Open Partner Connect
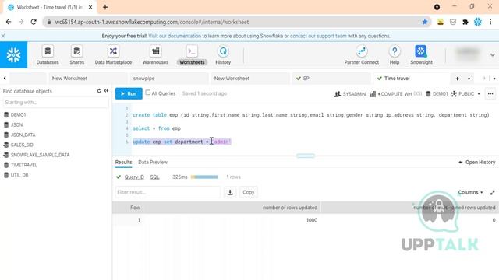 [362, 55]
